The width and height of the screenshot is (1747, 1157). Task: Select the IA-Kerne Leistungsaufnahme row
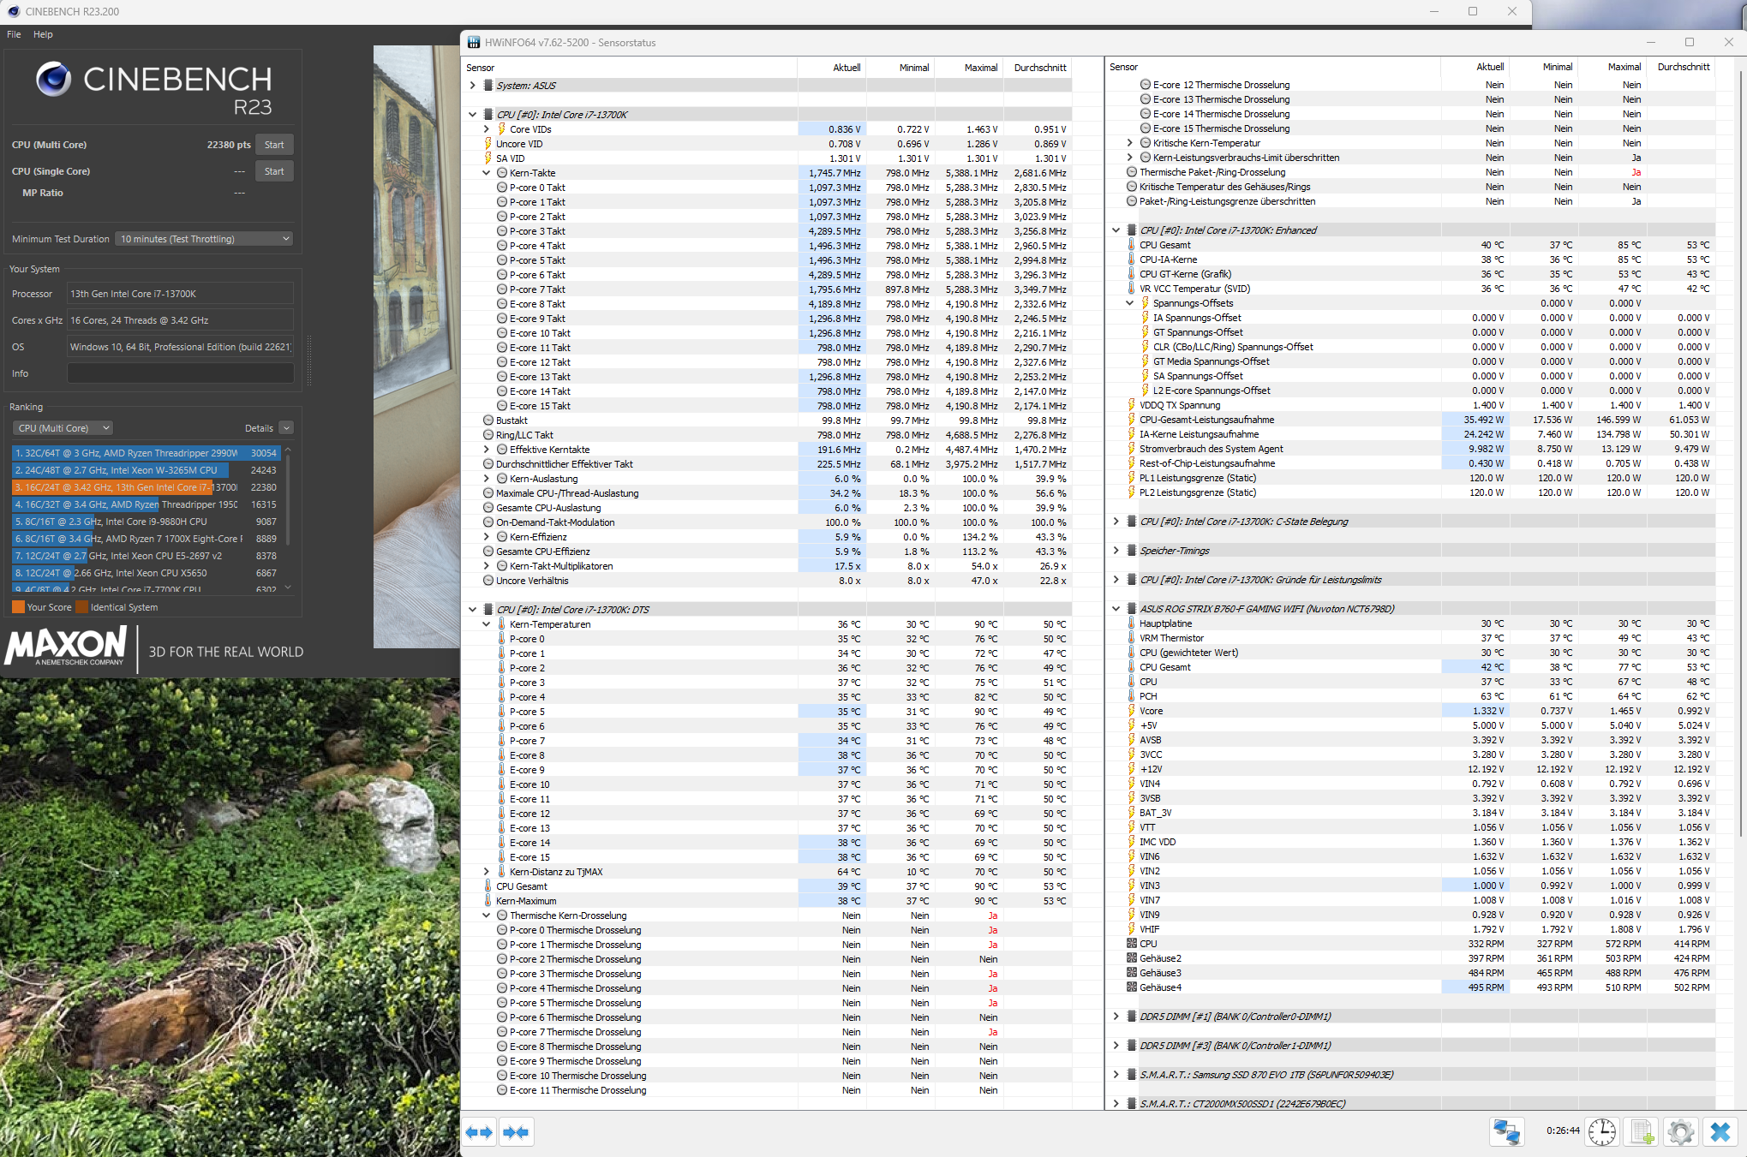click(1410, 434)
